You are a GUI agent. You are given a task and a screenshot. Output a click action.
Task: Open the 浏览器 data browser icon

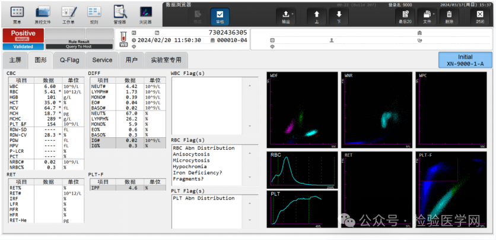pyautogui.click(x=145, y=14)
